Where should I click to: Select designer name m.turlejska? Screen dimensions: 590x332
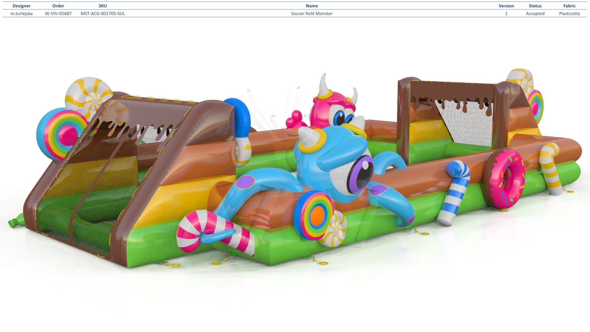(x=22, y=14)
